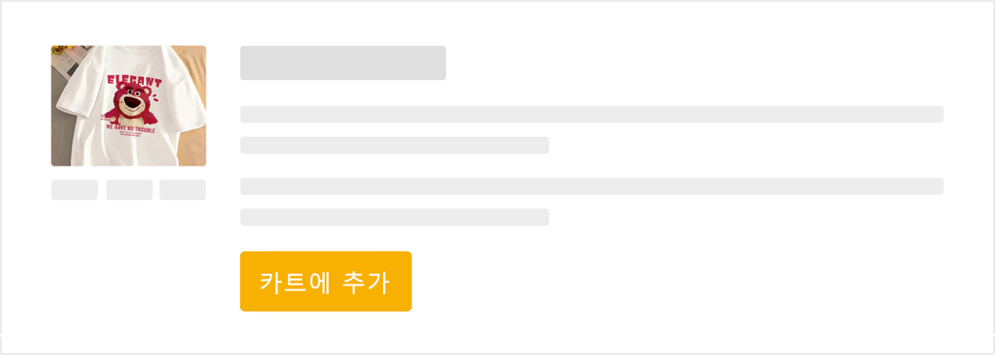This screenshot has width=995, height=355.
Task: Click the t-shirt sleeve over the gray surface
Action: click(x=76, y=89)
